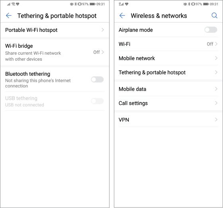Image resolution: width=223 pixels, height=208 pixels.
Task: Open Wi-Fi bridge Off chevron
Action: pos(99,52)
